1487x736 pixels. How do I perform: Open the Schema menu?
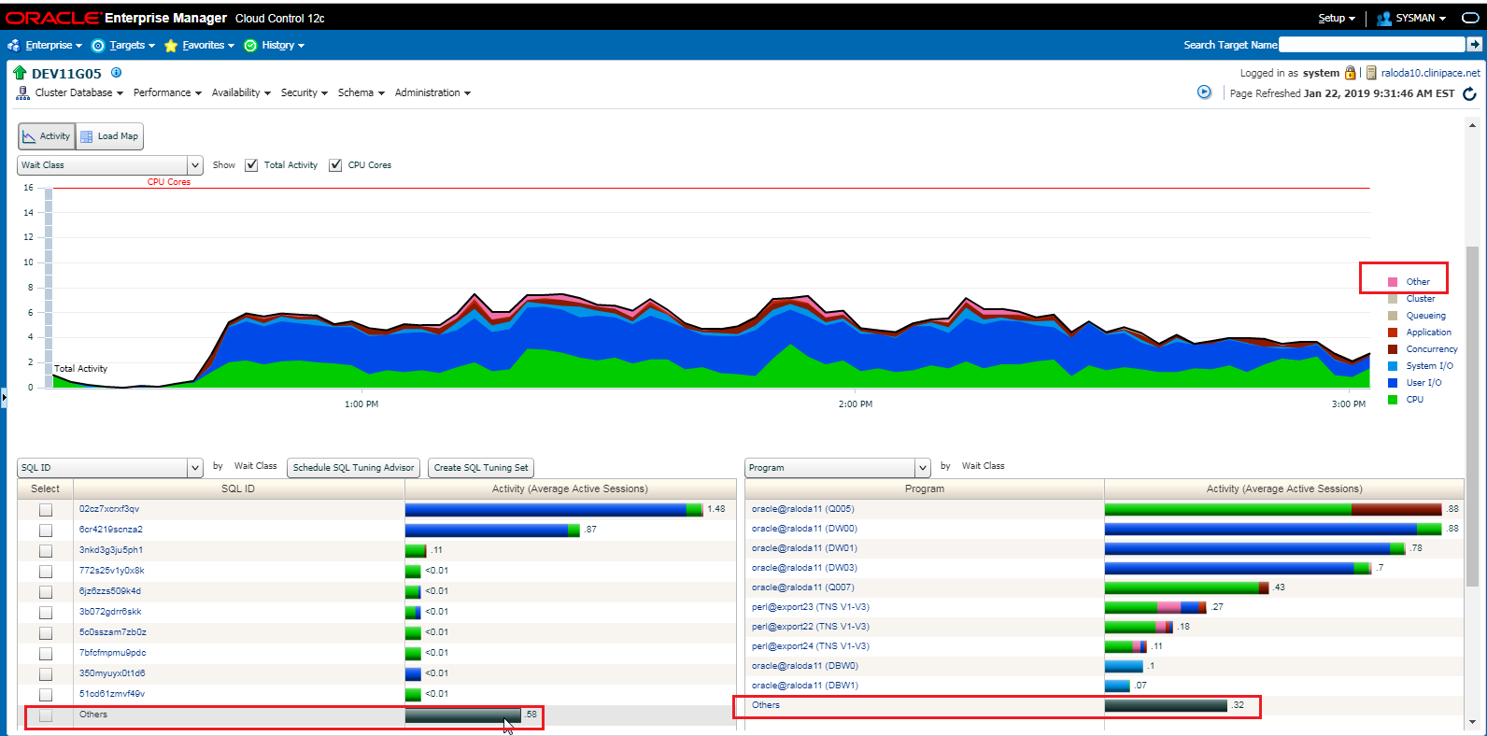click(361, 92)
